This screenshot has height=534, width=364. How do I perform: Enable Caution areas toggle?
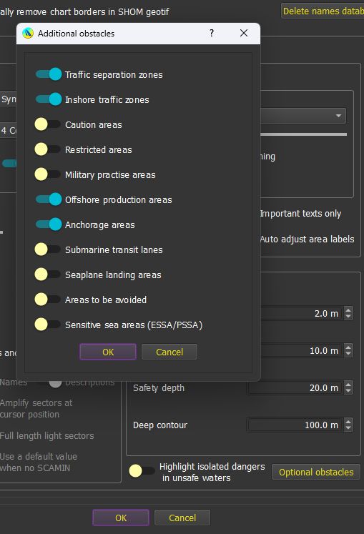click(x=48, y=124)
